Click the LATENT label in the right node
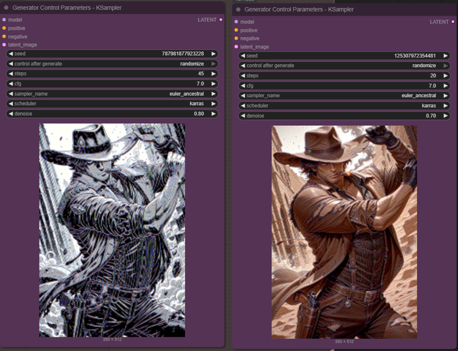This screenshot has height=351, width=458. click(439, 22)
